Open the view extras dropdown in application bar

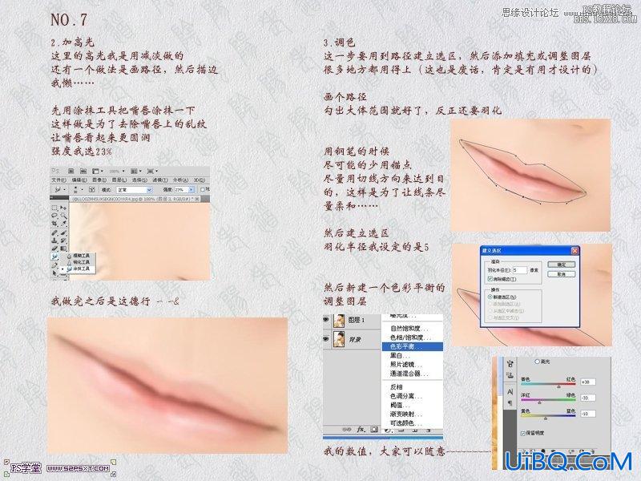coord(98,171)
